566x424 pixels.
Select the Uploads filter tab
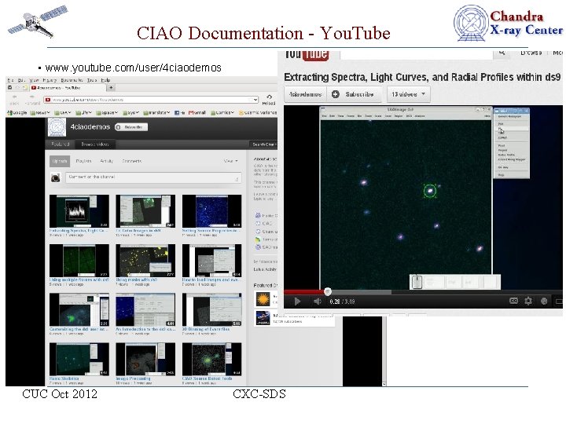60,161
